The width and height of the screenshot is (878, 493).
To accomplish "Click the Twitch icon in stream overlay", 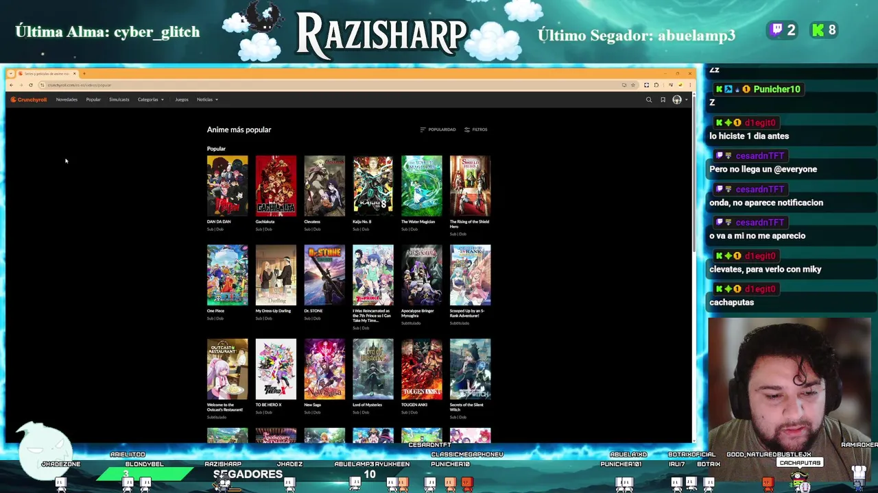I will pyautogui.click(x=777, y=30).
